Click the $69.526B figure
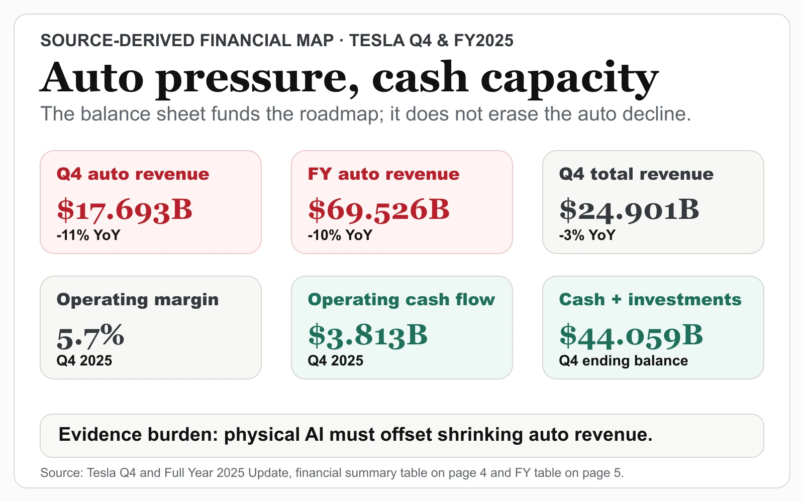 click(379, 210)
